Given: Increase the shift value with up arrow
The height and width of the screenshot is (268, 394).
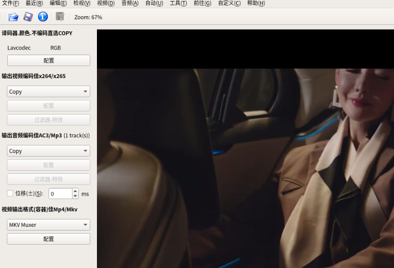Looking at the screenshot, I should (75, 191).
